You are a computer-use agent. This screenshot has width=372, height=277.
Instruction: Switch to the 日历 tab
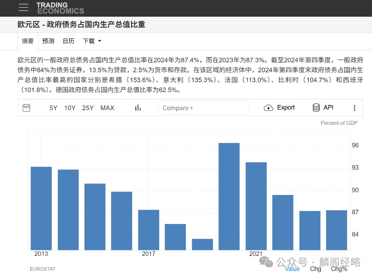click(x=68, y=41)
